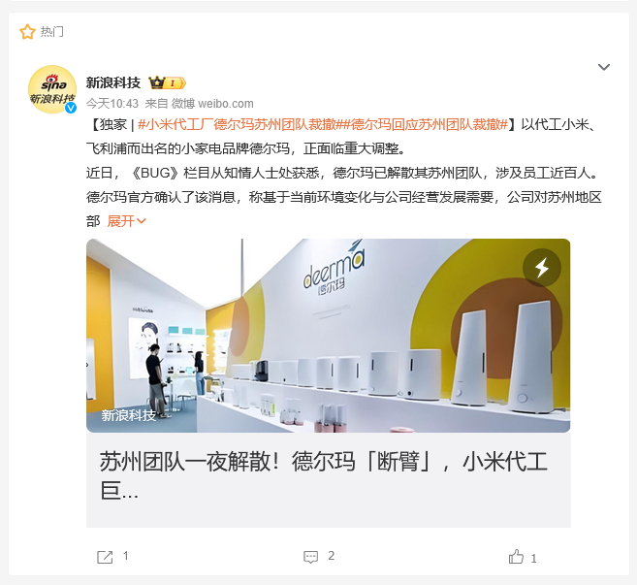Open the deerma showroom article image

329,336
